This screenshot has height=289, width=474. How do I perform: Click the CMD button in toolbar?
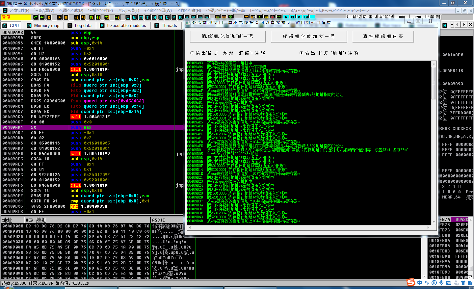(418, 17)
